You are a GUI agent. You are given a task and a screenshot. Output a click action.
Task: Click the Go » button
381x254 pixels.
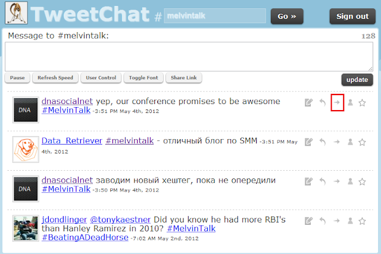tap(287, 16)
